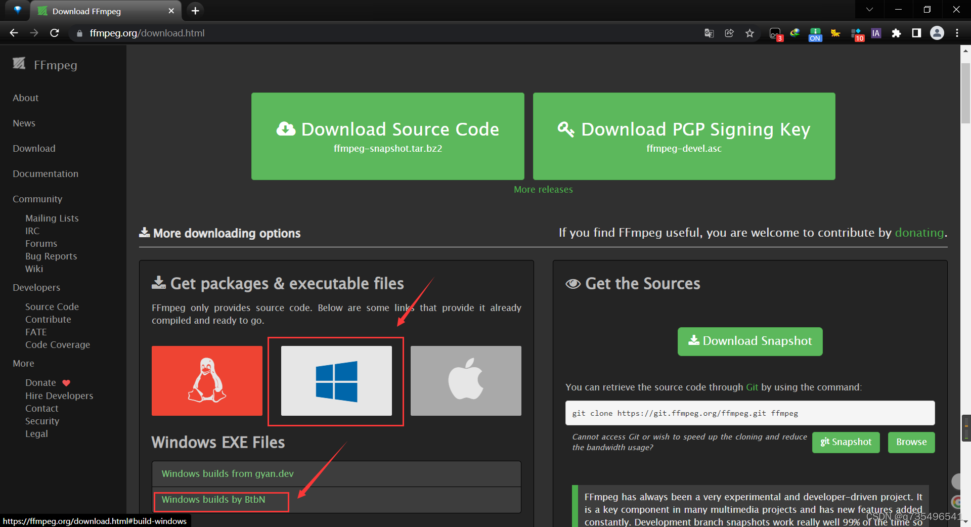Viewport: 971px width, 527px height.
Task: Open the Extensions puzzle icon
Action: tap(896, 33)
